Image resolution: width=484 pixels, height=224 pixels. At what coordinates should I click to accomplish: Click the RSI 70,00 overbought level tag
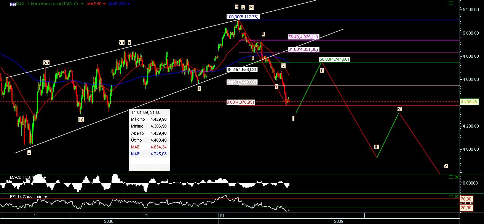click(466, 199)
